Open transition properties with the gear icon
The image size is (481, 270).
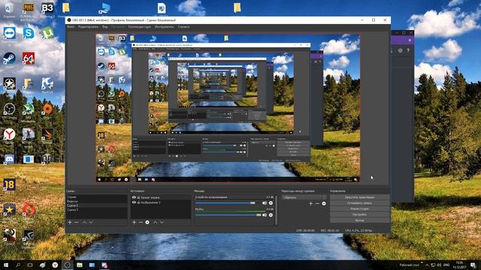pos(324,203)
